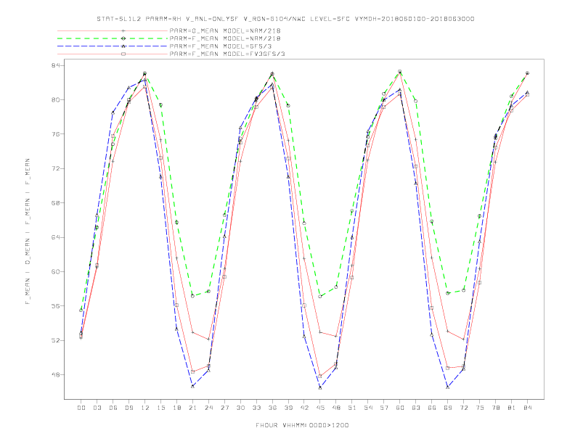
Task: Click y-axis tick value 64
Action: (x=56, y=237)
